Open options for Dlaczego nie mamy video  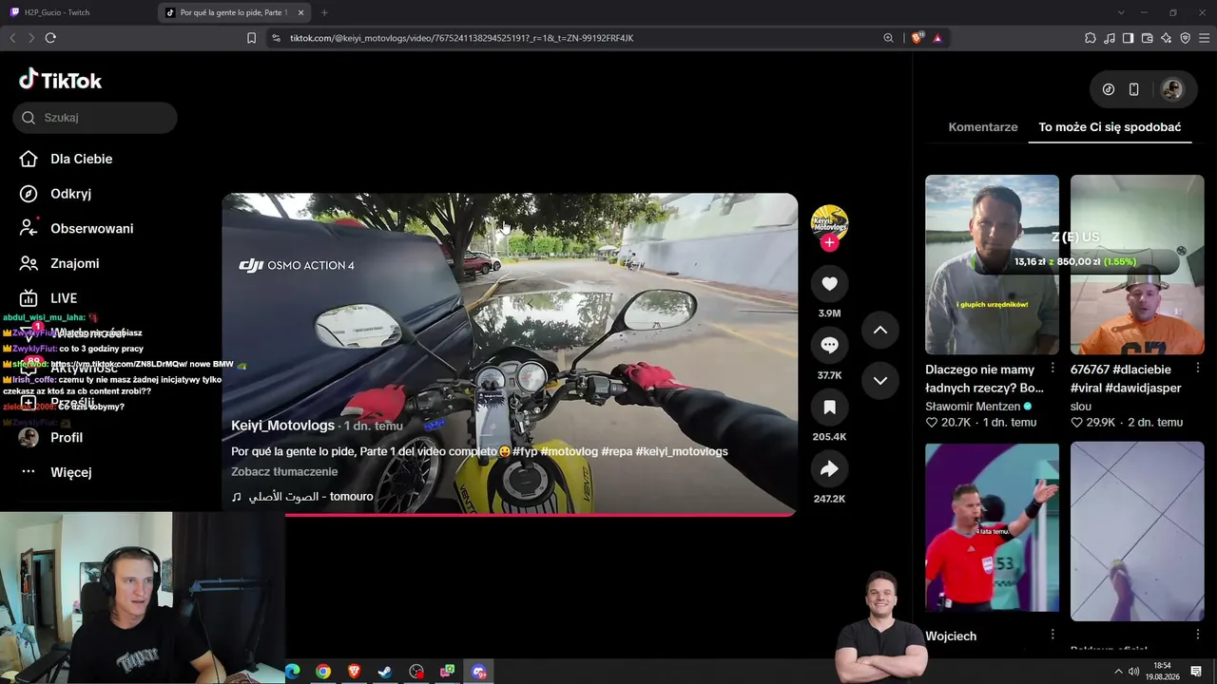pyautogui.click(x=1053, y=368)
